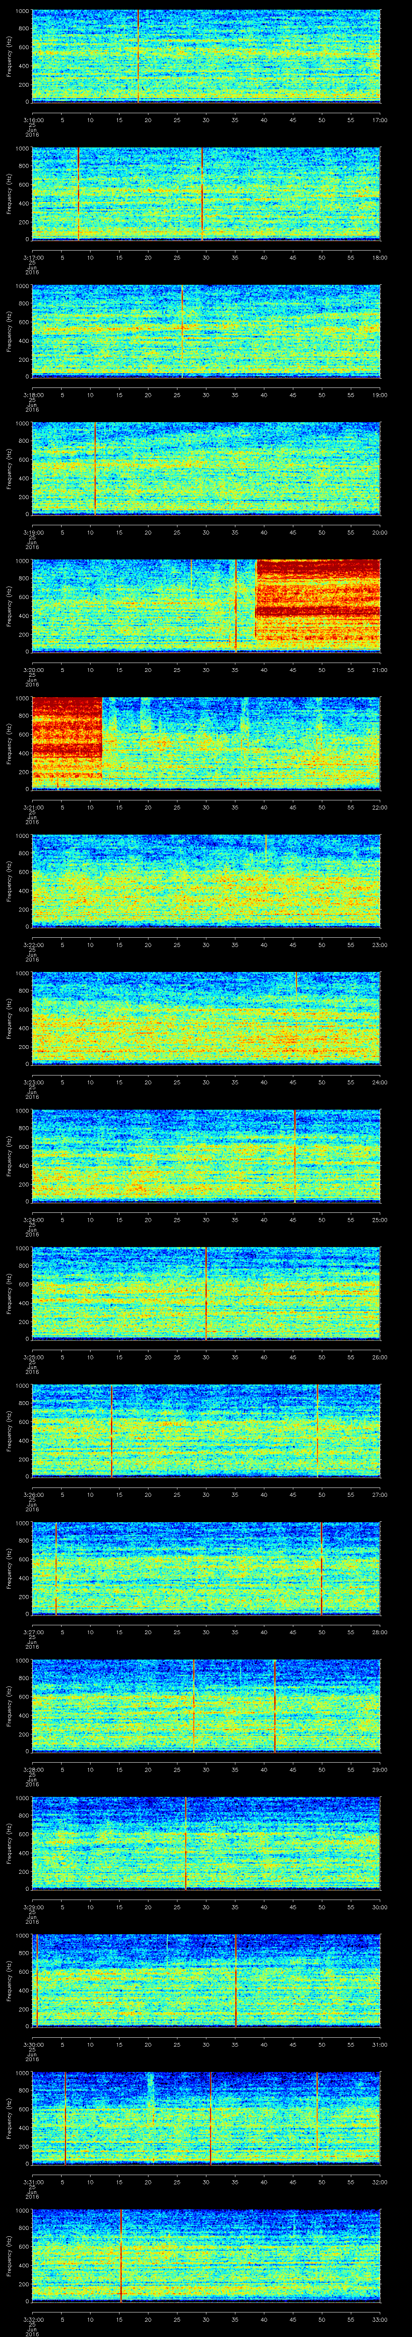Click the spectrogram panel starting at 3:30:00
Viewport: 412px width, 2337px height.
(x=206, y=1981)
